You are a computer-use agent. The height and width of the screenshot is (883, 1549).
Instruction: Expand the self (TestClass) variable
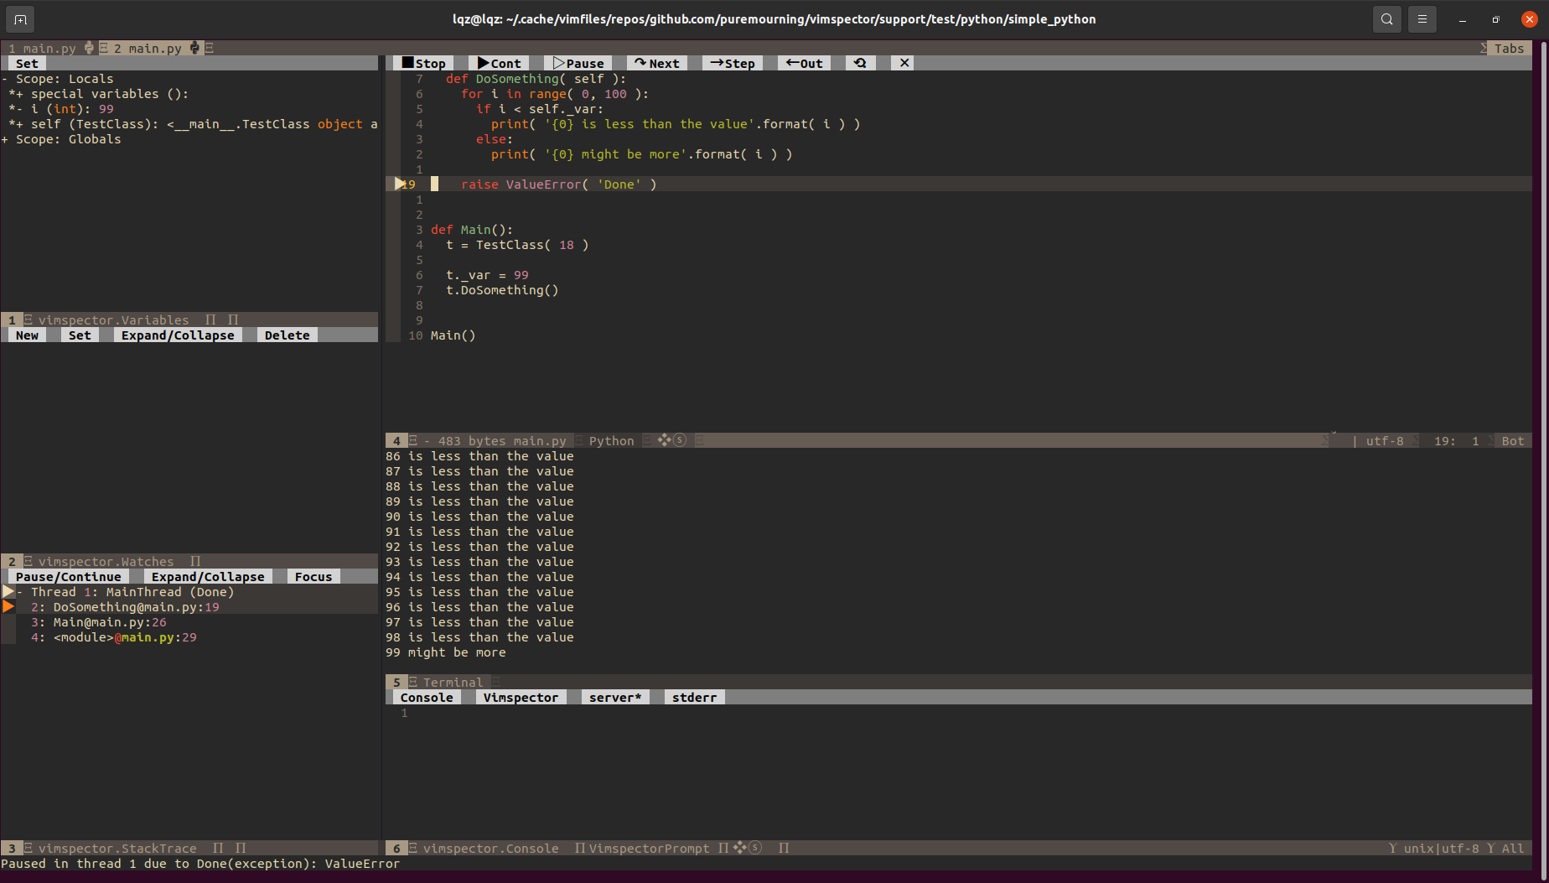[x=193, y=124]
